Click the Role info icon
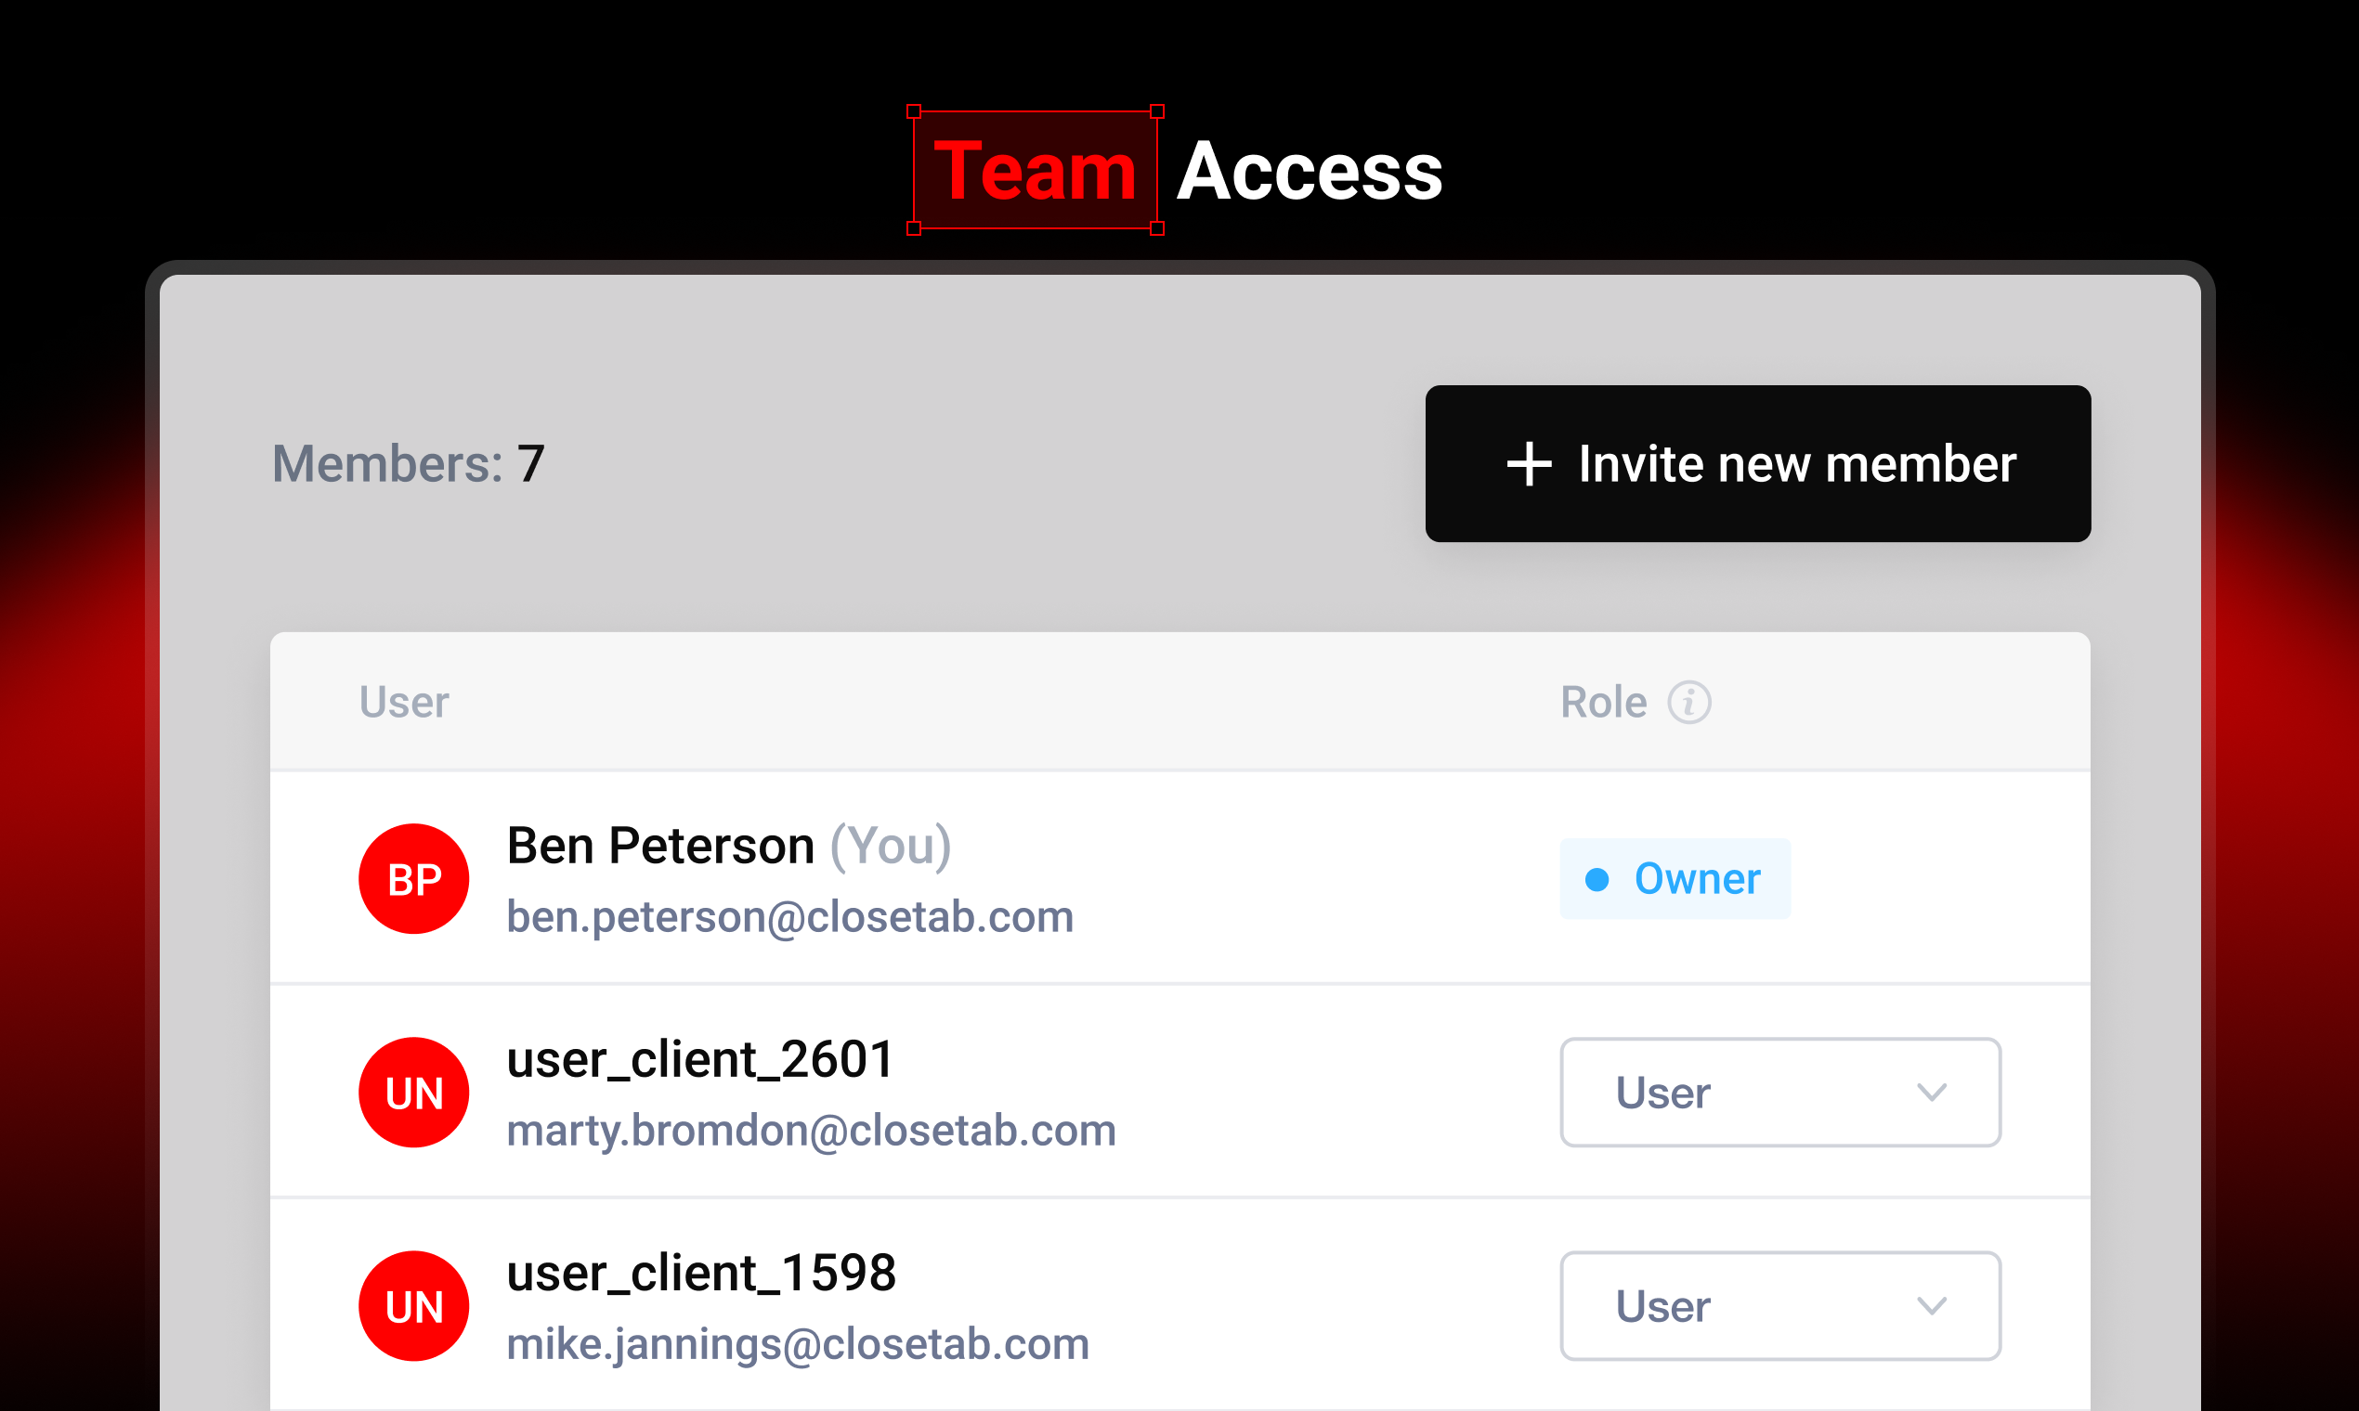 1689,703
